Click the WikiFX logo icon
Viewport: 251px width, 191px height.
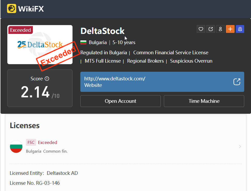point(11,9)
